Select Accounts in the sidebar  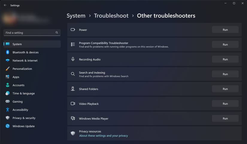pos(18,85)
